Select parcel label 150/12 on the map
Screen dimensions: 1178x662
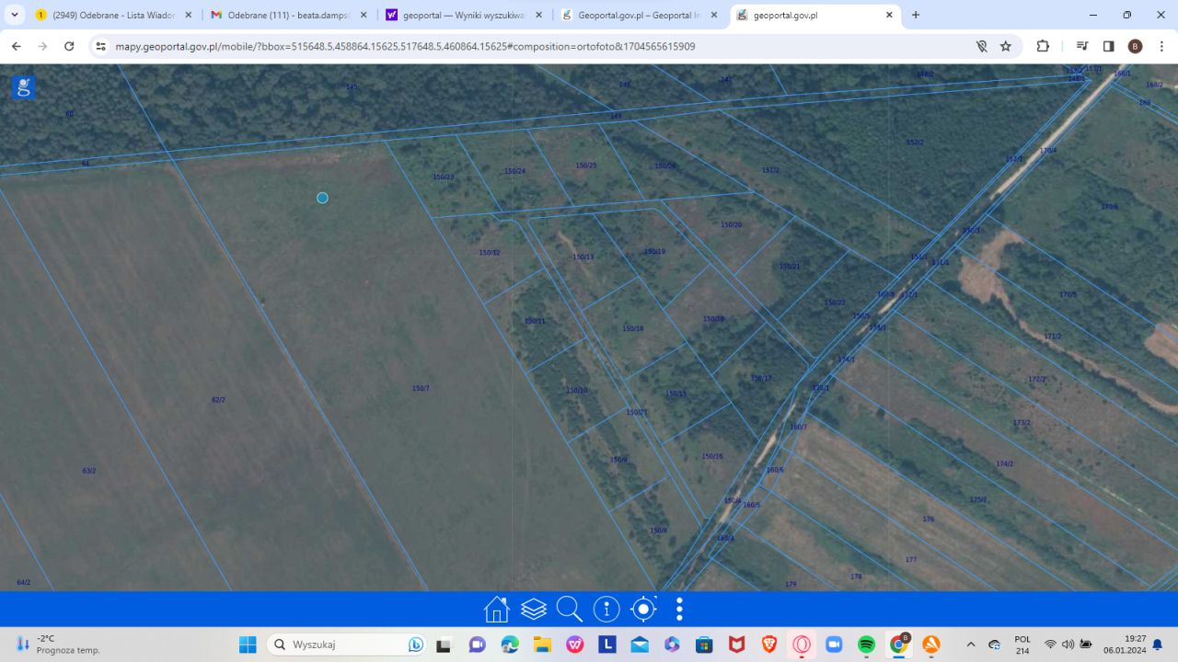point(490,253)
